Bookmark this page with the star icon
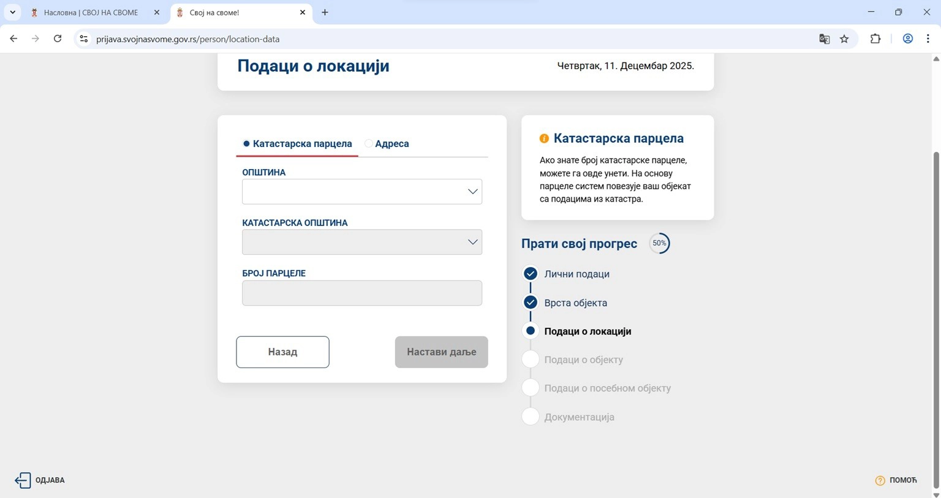This screenshot has width=941, height=498. click(844, 39)
